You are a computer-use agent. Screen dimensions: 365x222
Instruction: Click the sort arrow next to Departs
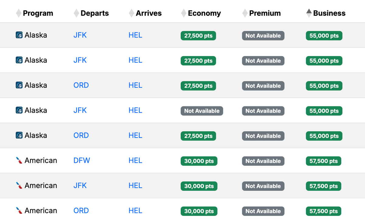tap(76, 13)
